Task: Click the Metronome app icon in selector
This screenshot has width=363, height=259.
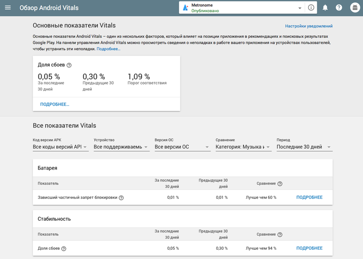Action: tap(186, 8)
